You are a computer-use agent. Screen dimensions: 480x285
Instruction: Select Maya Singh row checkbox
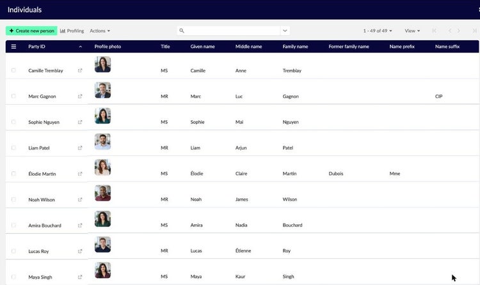13,277
